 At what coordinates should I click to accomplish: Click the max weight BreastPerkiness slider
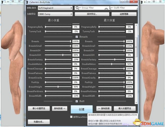[x=112, y=91]
